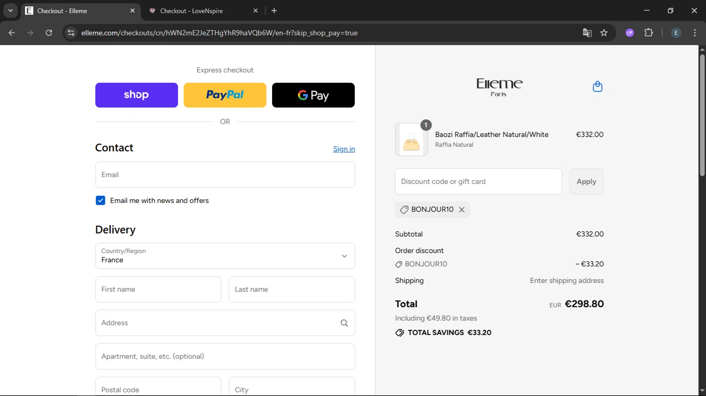Click the Subtotal amount €332.00

pyautogui.click(x=590, y=234)
